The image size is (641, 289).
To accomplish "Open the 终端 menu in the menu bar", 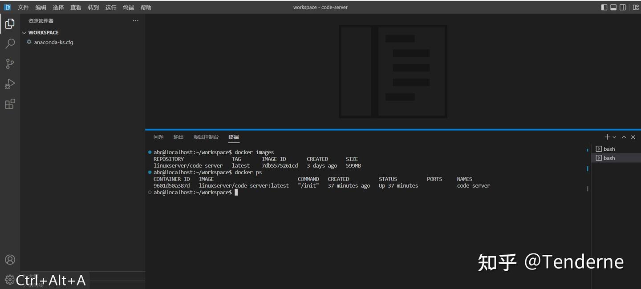I will pos(128,7).
